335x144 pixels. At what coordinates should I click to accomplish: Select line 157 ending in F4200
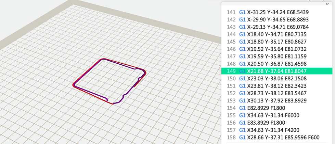coord(277,130)
